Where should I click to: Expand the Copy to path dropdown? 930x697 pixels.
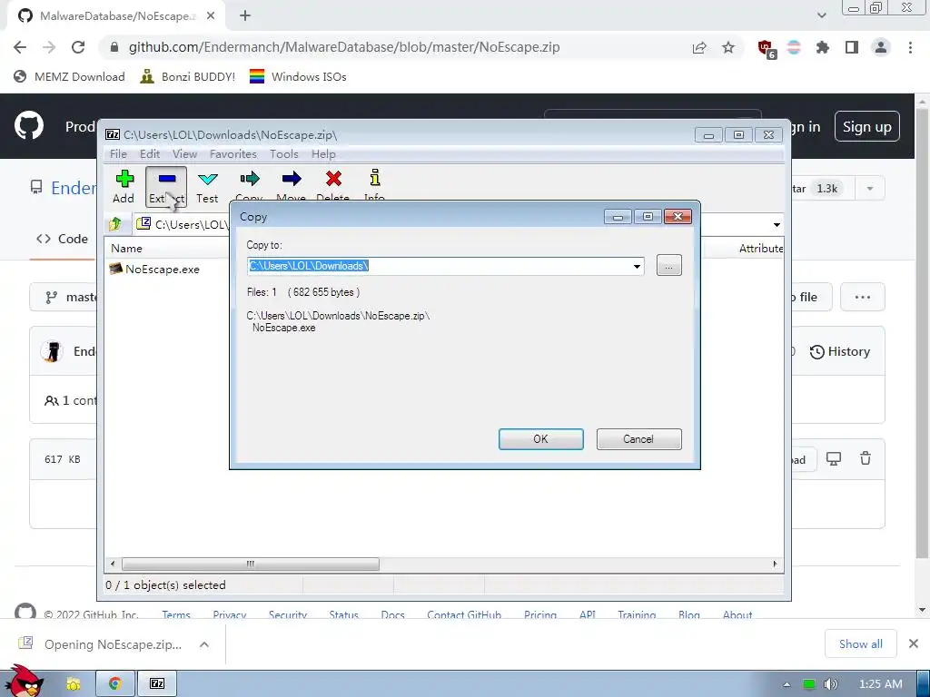click(637, 266)
